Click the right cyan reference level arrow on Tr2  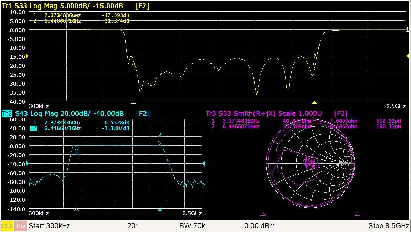point(203,163)
